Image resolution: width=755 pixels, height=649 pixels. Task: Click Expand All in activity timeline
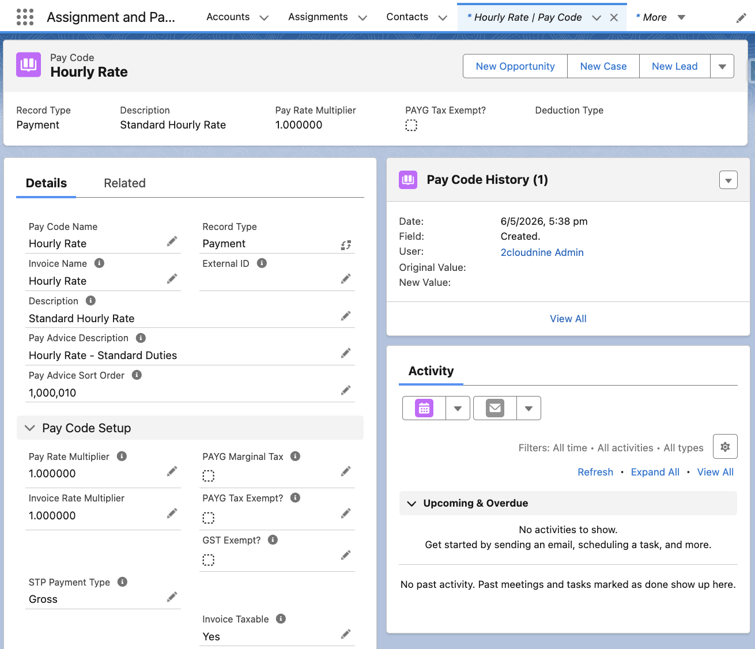[655, 472]
